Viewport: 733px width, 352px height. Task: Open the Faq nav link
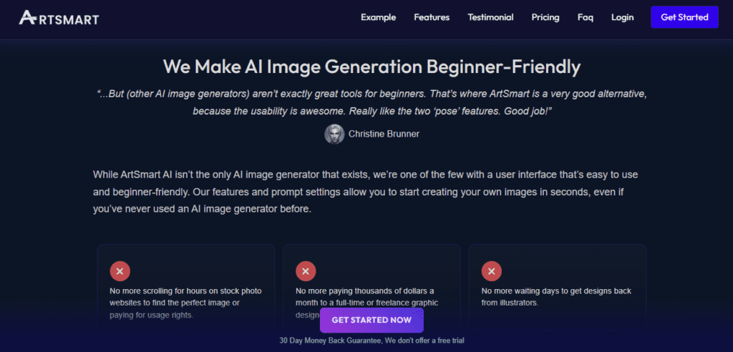[x=586, y=17]
